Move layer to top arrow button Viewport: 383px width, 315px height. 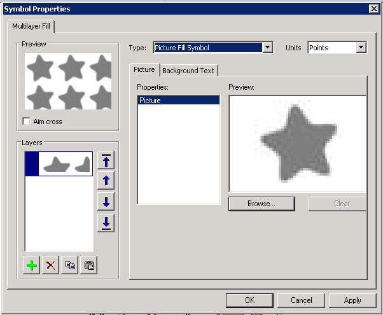tap(106, 160)
